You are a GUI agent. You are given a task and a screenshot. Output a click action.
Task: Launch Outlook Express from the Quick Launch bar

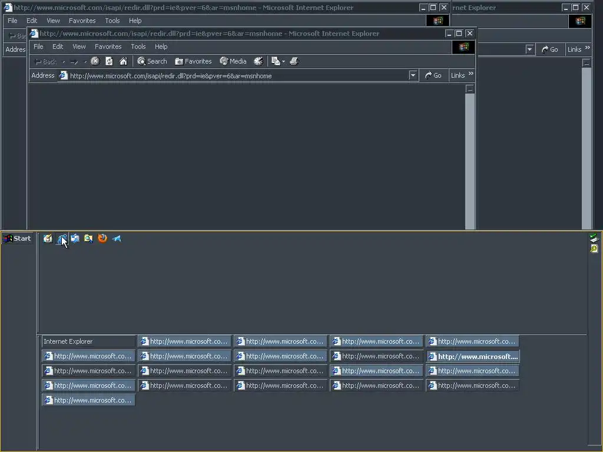coord(75,238)
